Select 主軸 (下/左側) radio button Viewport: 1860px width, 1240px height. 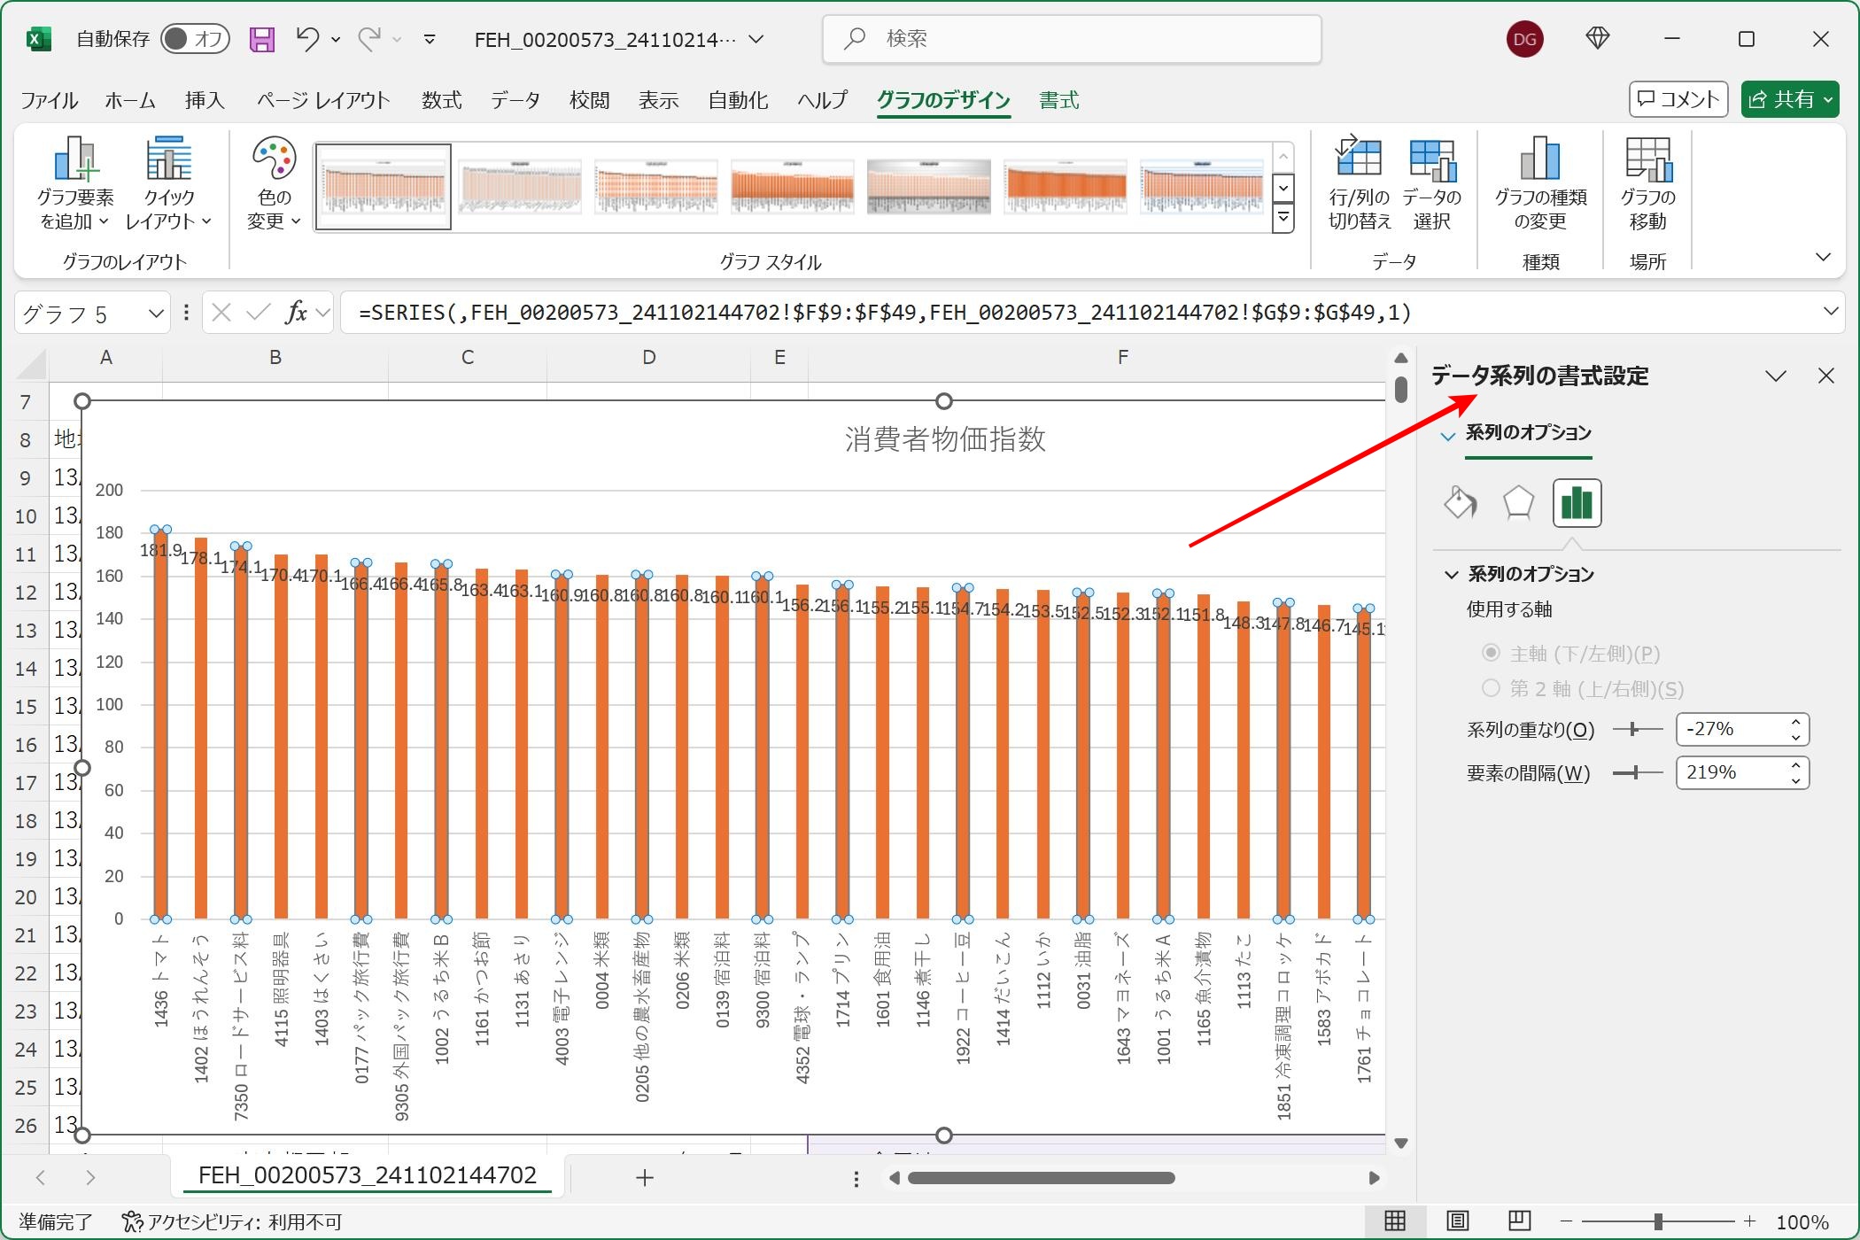[x=1491, y=653]
